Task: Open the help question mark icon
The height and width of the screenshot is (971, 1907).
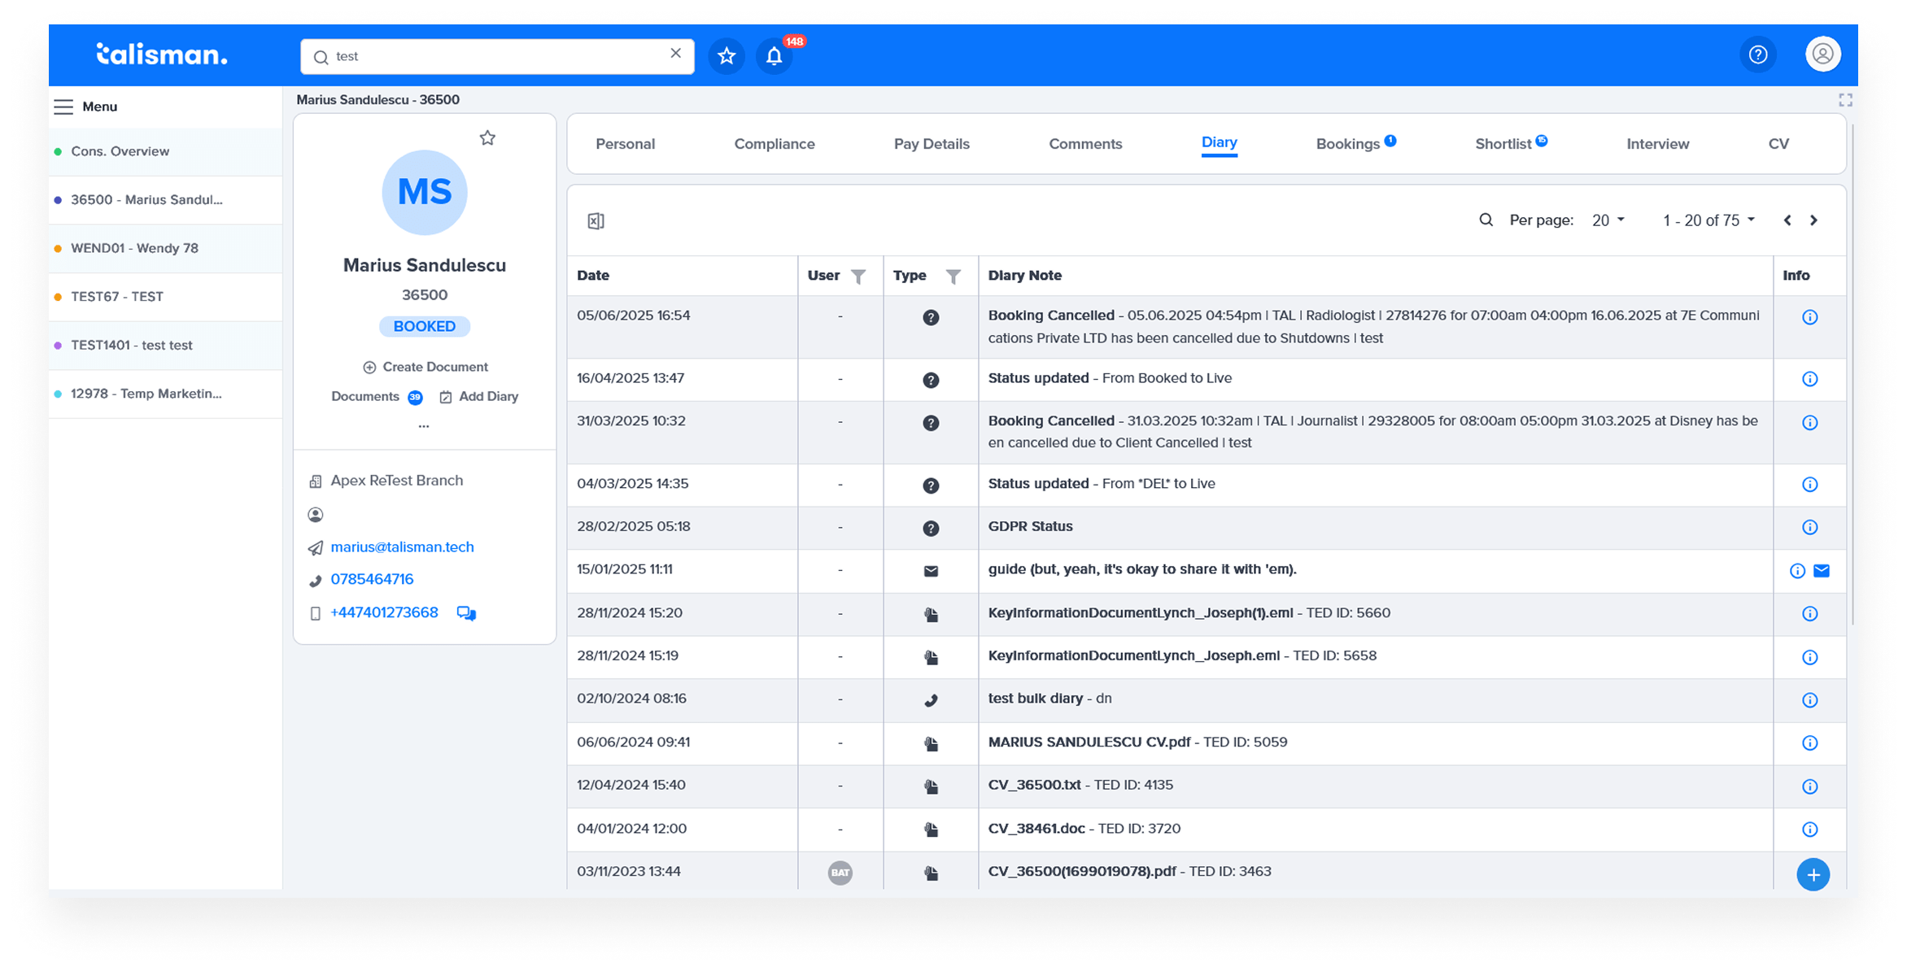Action: point(1757,54)
